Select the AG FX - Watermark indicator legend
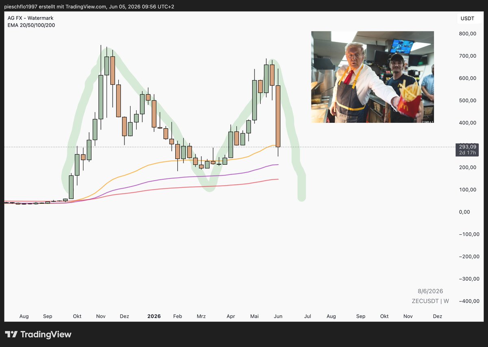 click(30, 18)
